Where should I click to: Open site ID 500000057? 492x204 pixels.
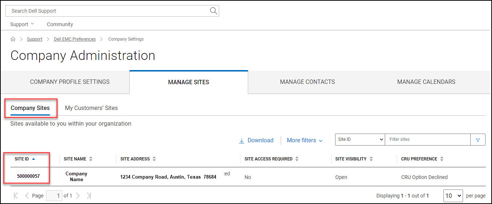coord(28,176)
